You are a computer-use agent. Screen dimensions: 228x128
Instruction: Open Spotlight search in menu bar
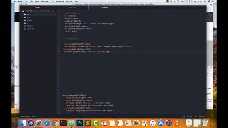(x=205, y=1)
